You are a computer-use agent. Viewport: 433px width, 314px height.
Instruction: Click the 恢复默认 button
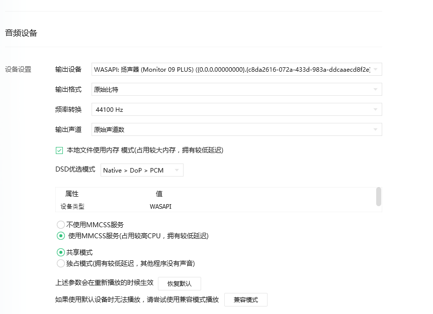(180, 283)
